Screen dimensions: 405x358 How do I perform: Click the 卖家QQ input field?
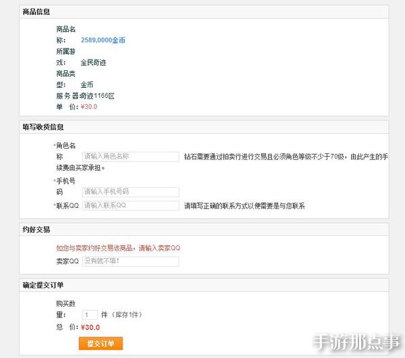(x=130, y=261)
